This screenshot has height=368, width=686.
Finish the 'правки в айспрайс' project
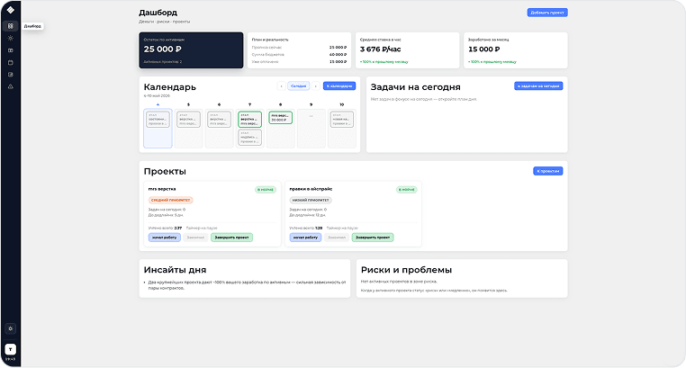click(x=373, y=238)
